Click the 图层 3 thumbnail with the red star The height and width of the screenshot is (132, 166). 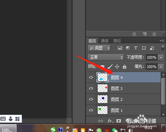[x=103, y=88]
